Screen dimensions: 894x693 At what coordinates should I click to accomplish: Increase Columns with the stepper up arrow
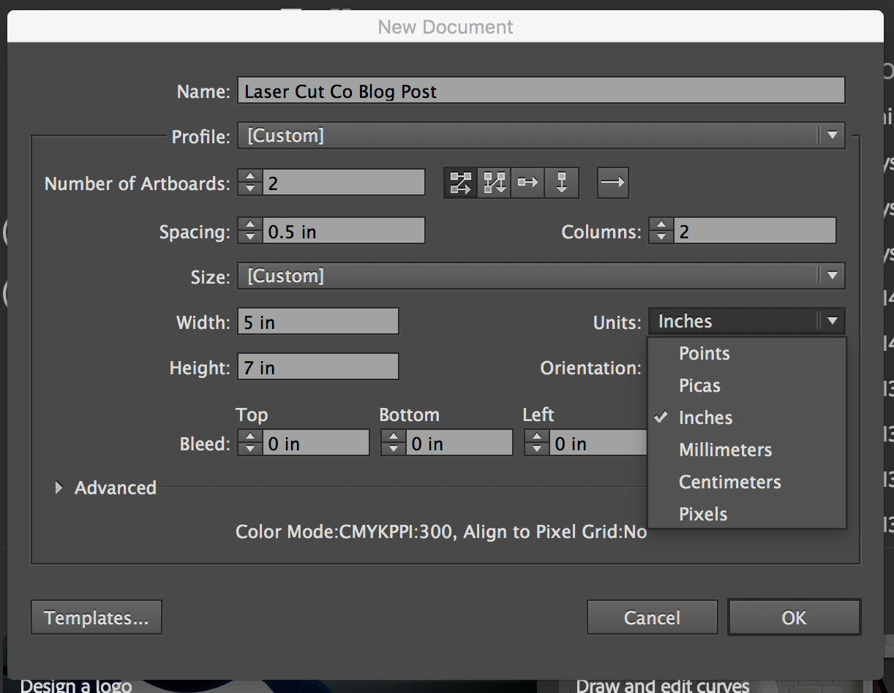[661, 225]
